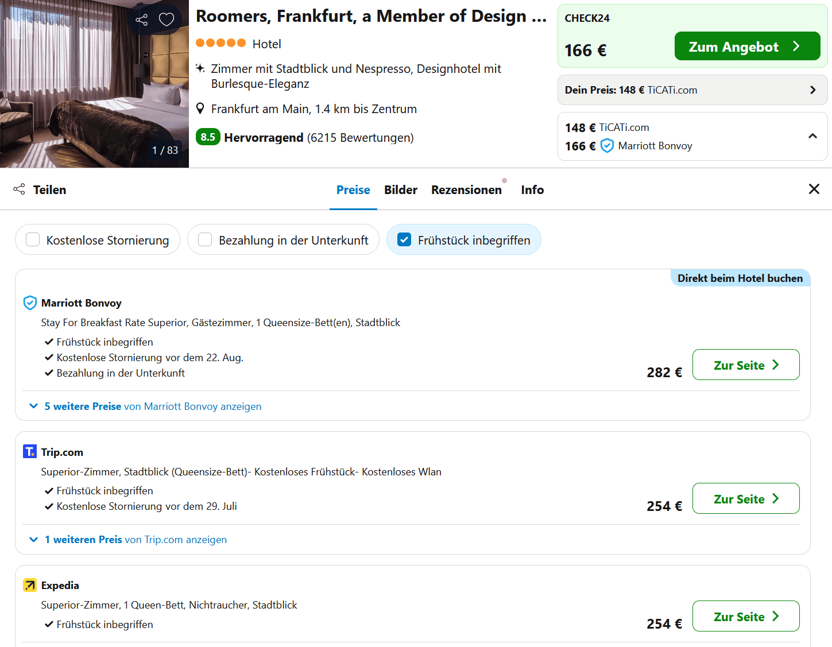Click Zur Seite for Trip.com offer
The width and height of the screenshot is (832, 647).
pos(745,499)
